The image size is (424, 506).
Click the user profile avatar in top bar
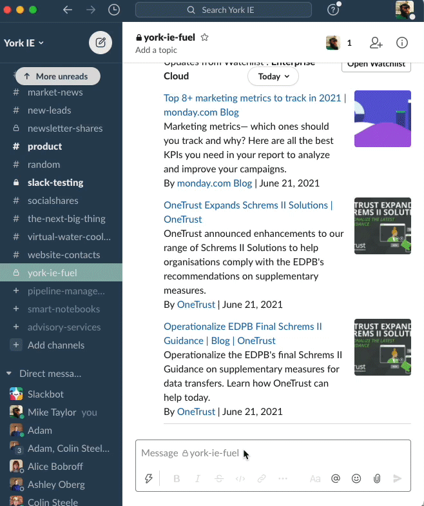[405, 10]
